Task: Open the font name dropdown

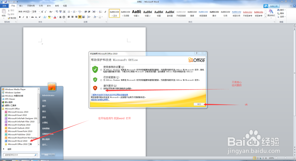Action: click(x=31, y=12)
